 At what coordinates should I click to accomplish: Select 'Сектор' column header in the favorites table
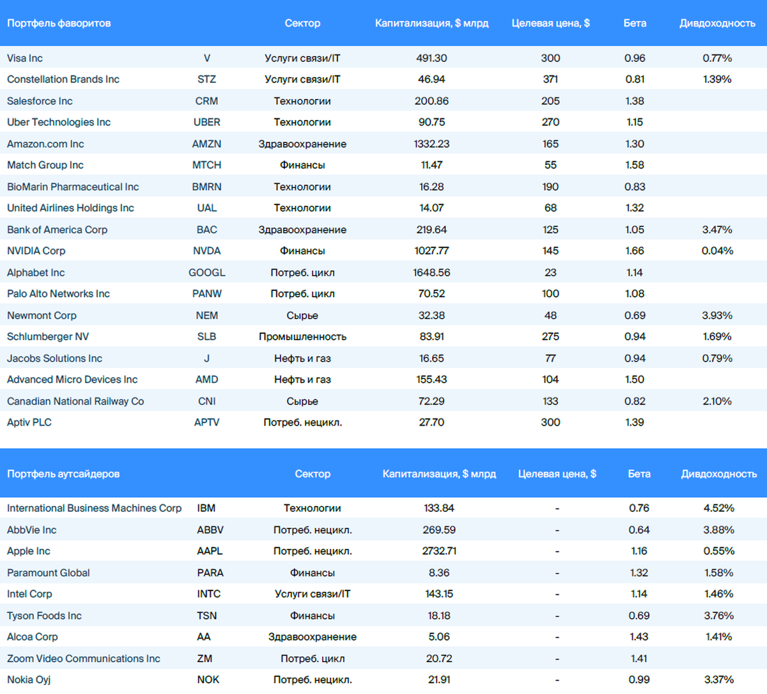302,23
